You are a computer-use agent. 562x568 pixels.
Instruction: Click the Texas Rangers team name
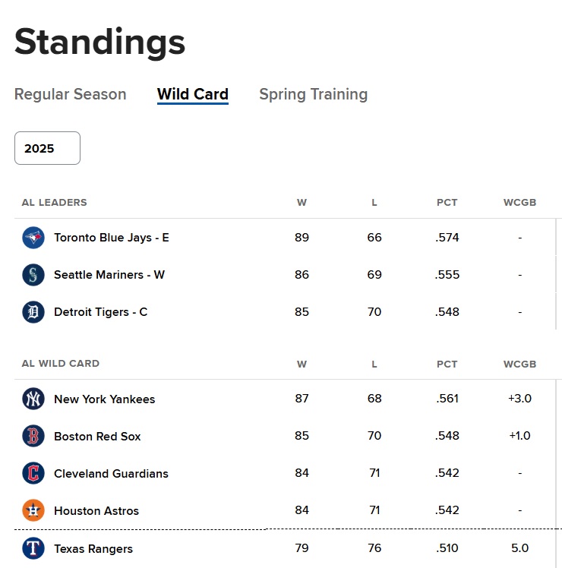(x=93, y=548)
